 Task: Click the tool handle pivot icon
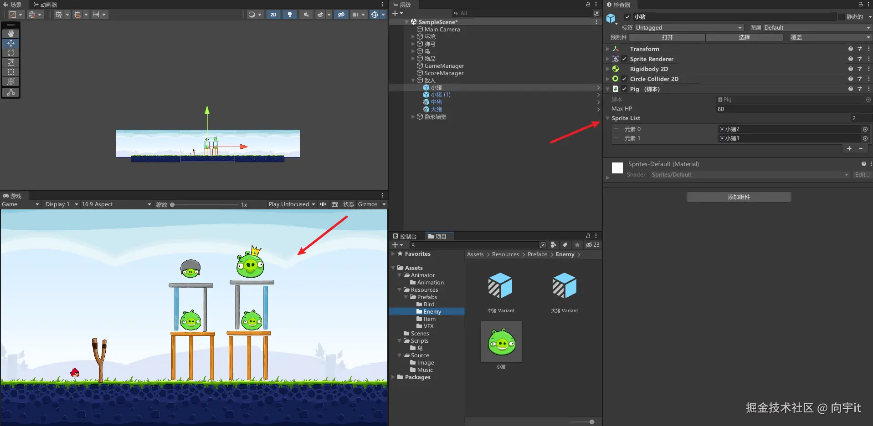point(13,15)
